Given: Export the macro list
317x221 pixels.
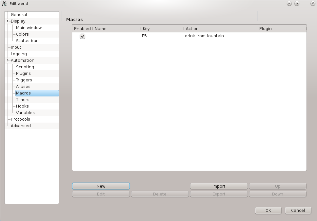Looking at the screenshot, I should click(x=219, y=194).
